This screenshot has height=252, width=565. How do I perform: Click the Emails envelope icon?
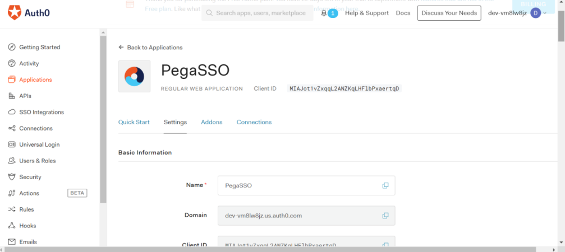click(12, 242)
